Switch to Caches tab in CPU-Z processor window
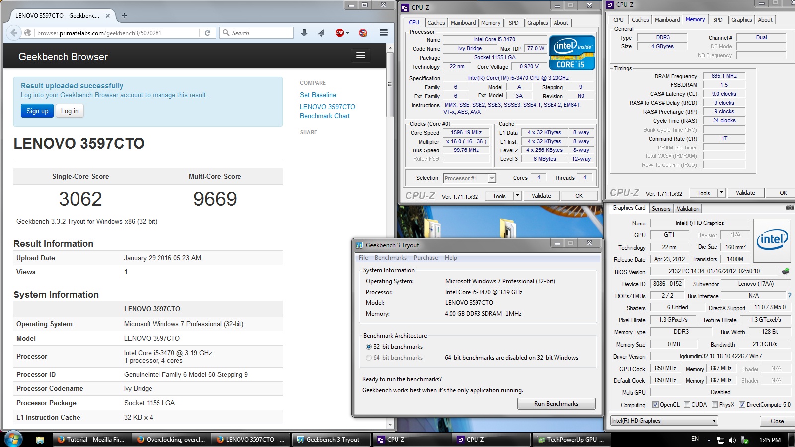 [x=436, y=23]
